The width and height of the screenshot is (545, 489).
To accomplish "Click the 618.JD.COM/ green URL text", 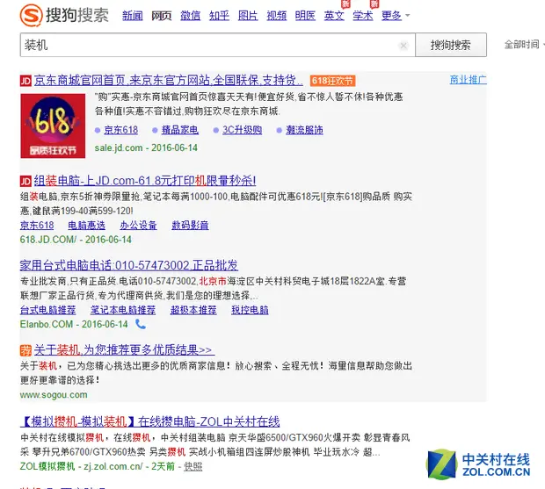I will pos(48,240).
